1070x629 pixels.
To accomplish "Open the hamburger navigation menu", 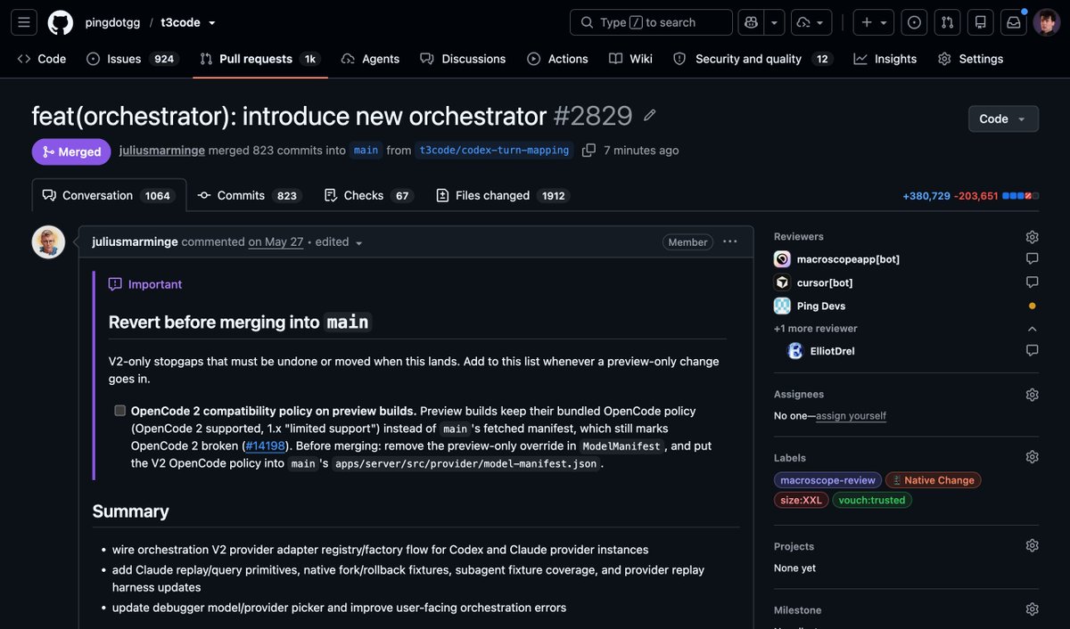I will 24,22.
